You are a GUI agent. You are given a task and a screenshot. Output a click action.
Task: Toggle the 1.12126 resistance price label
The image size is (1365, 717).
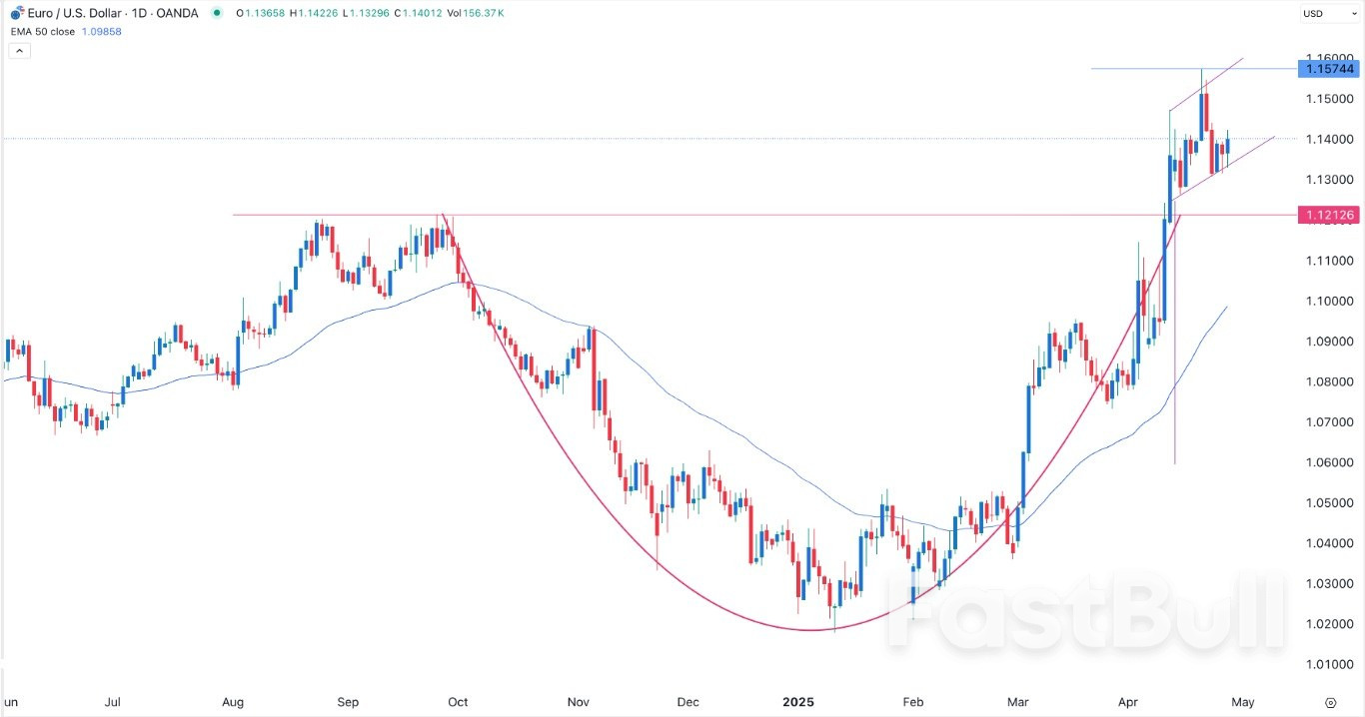point(1331,215)
